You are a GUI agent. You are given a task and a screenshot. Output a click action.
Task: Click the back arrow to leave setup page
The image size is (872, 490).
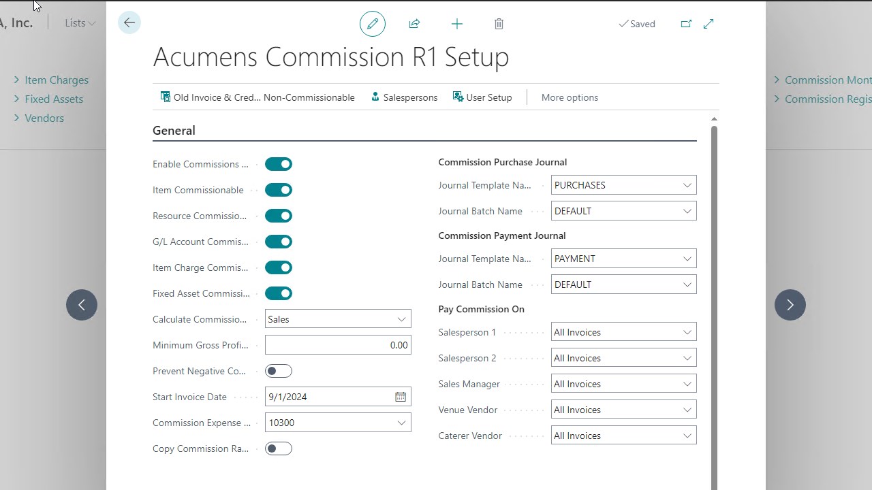pyautogui.click(x=129, y=22)
